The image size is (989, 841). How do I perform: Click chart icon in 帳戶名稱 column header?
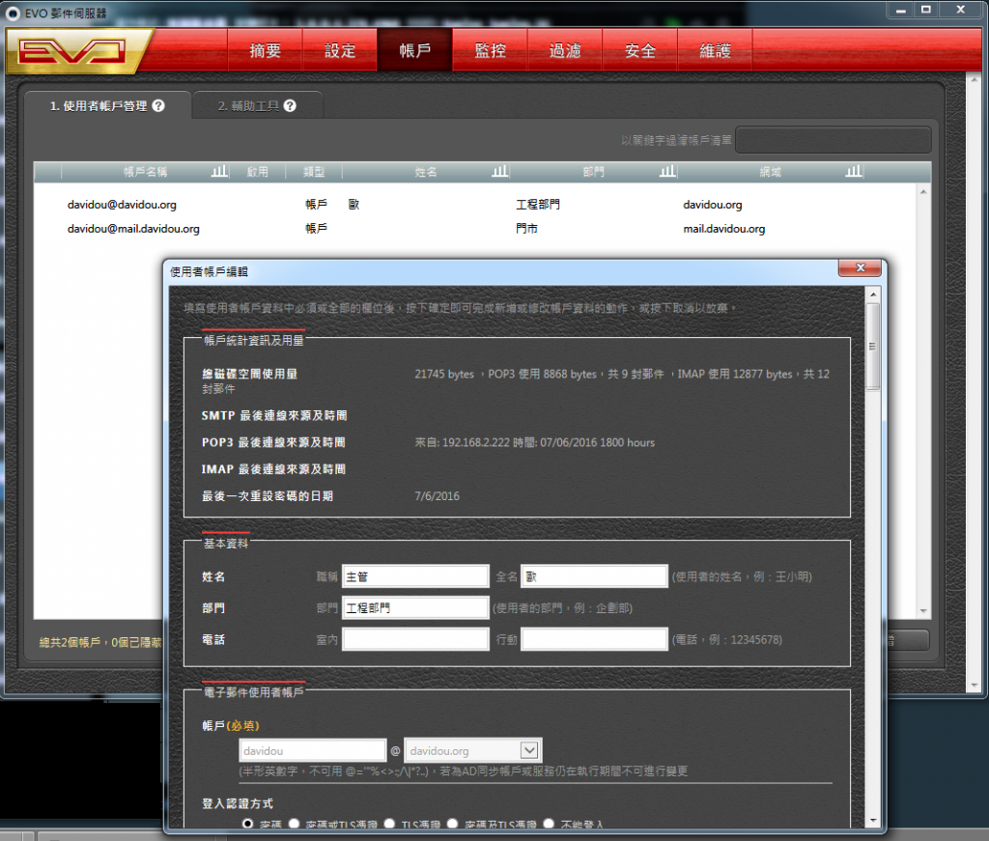click(x=219, y=171)
